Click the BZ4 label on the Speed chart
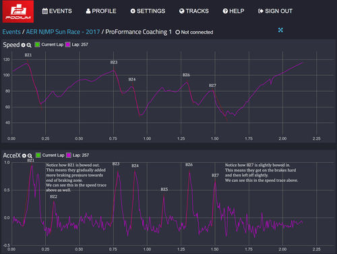This screenshot has height=254, width=337. click(x=132, y=80)
